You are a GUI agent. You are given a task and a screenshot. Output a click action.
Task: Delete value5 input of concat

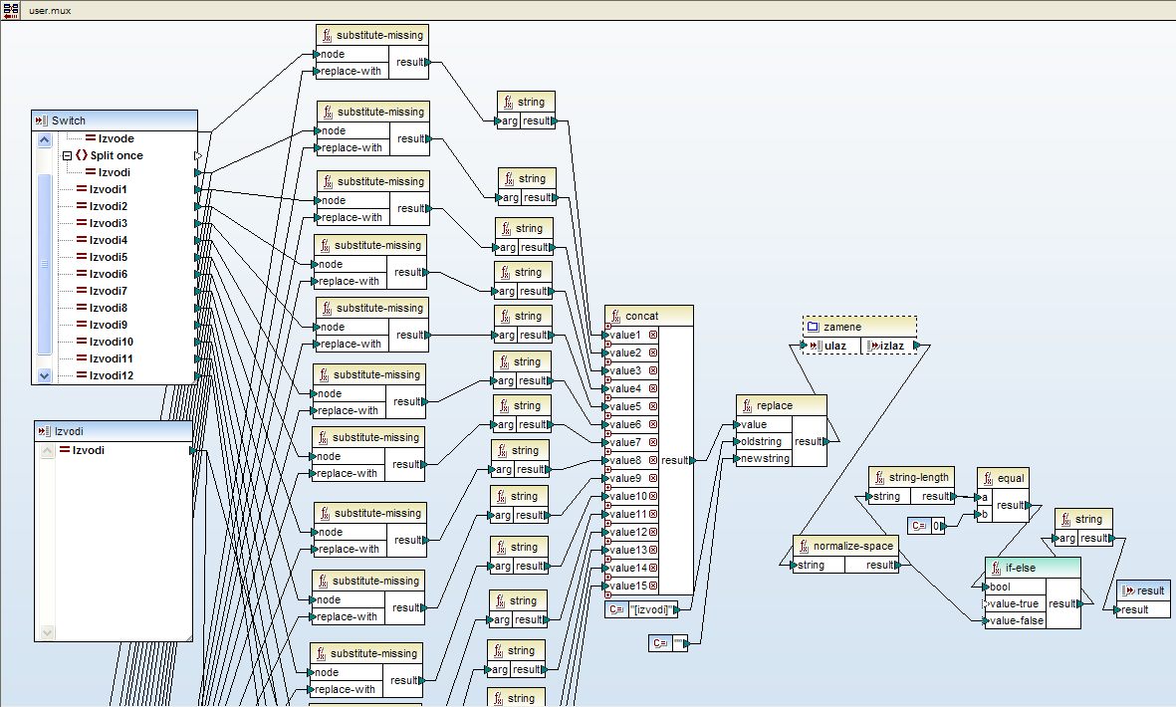pyautogui.click(x=653, y=406)
